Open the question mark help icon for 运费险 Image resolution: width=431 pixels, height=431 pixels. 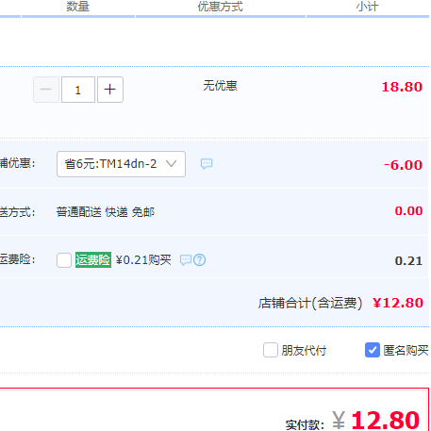tap(200, 260)
